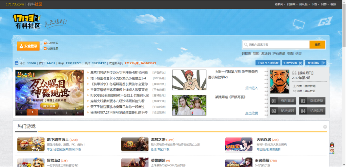Screen dimensions: 346x167
Task: Open the headline 王者荣耀杨玉环将重做上线成人版蔡文姬
Action: 119,90
